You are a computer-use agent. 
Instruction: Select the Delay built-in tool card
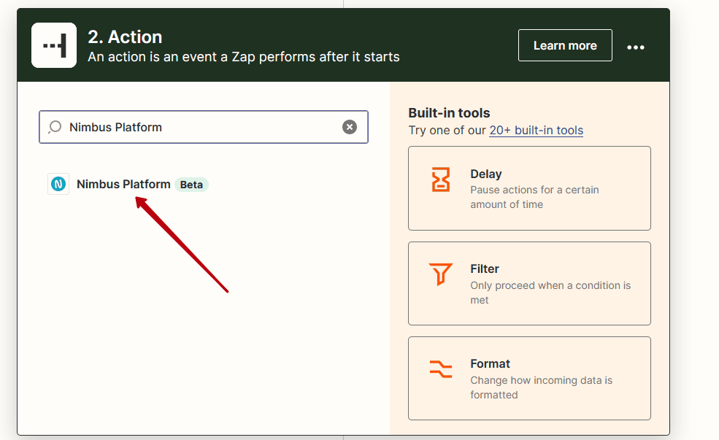529,188
